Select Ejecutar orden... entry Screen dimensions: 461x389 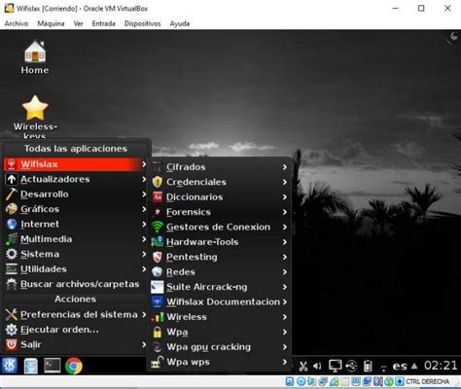tap(76, 330)
